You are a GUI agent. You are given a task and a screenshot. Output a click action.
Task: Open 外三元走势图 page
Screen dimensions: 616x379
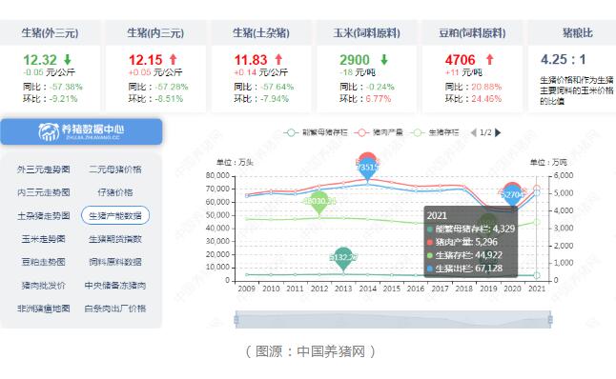click(44, 170)
